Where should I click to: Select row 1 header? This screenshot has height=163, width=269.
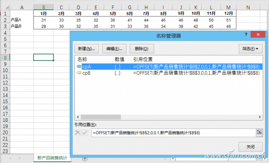click(5, 13)
